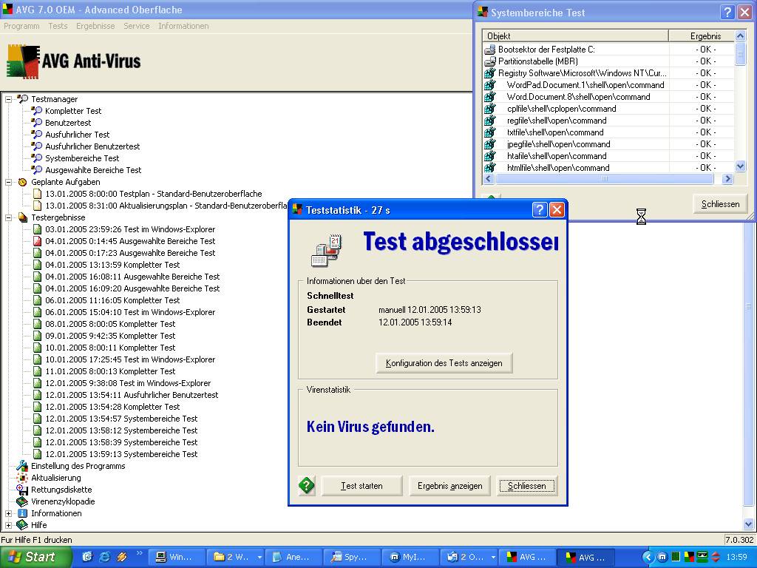
Task: Select result 12.01.2005 13:58:12 Systembereiche Test
Action: (121, 430)
